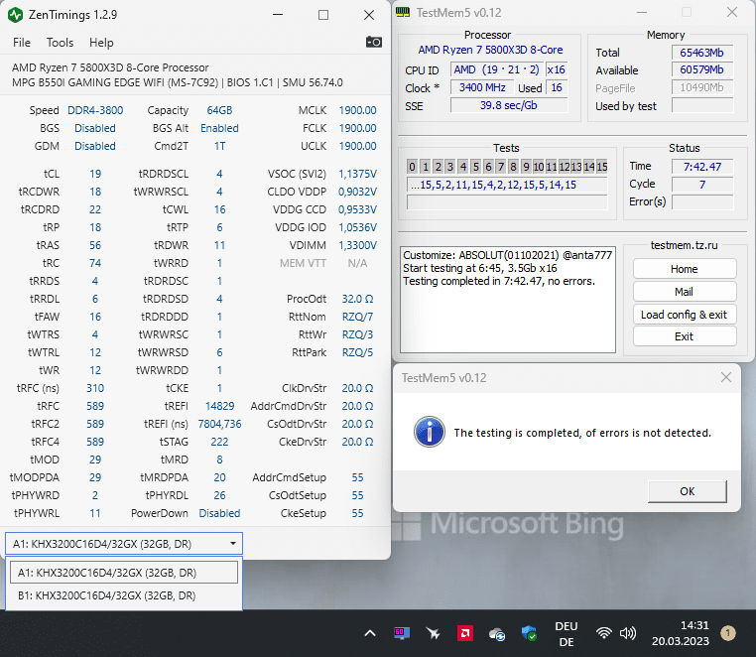Image resolution: width=756 pixels, height=657 pixels.
Task: Click test number 15 box in Tests
Action: pyautogui.click(x=601, y=167)
